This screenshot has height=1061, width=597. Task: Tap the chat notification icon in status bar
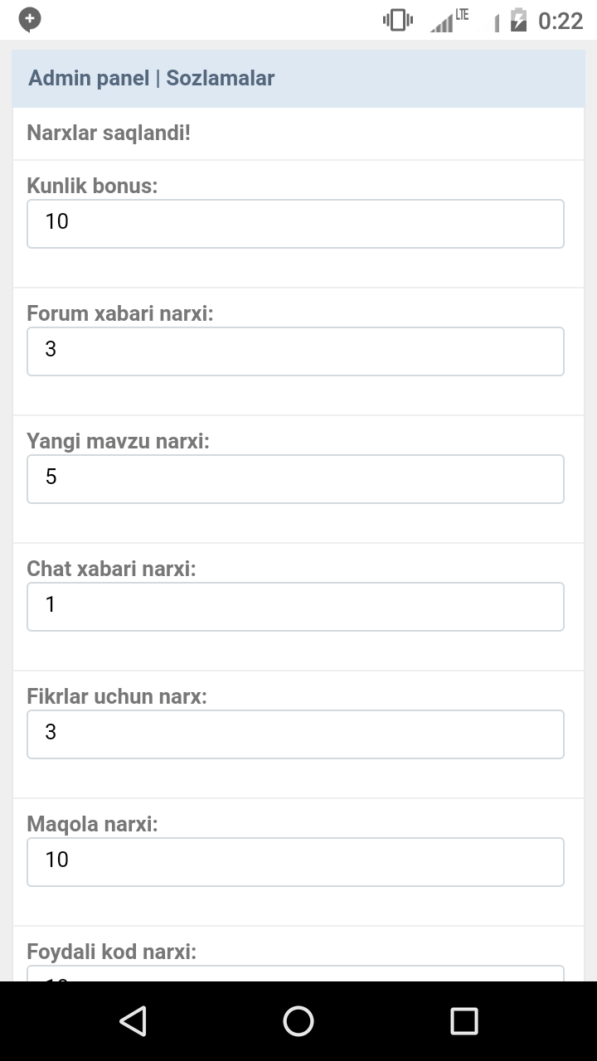click(x=30, y=20)
